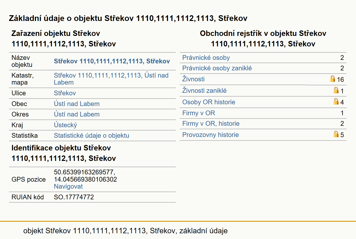Screen dimensions: 356x239
Task: Open the Živnosti link
Action: pyautogui.click(x=193, y=79)
